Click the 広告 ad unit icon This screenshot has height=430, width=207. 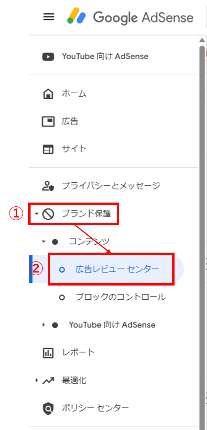tap(48, 121)
